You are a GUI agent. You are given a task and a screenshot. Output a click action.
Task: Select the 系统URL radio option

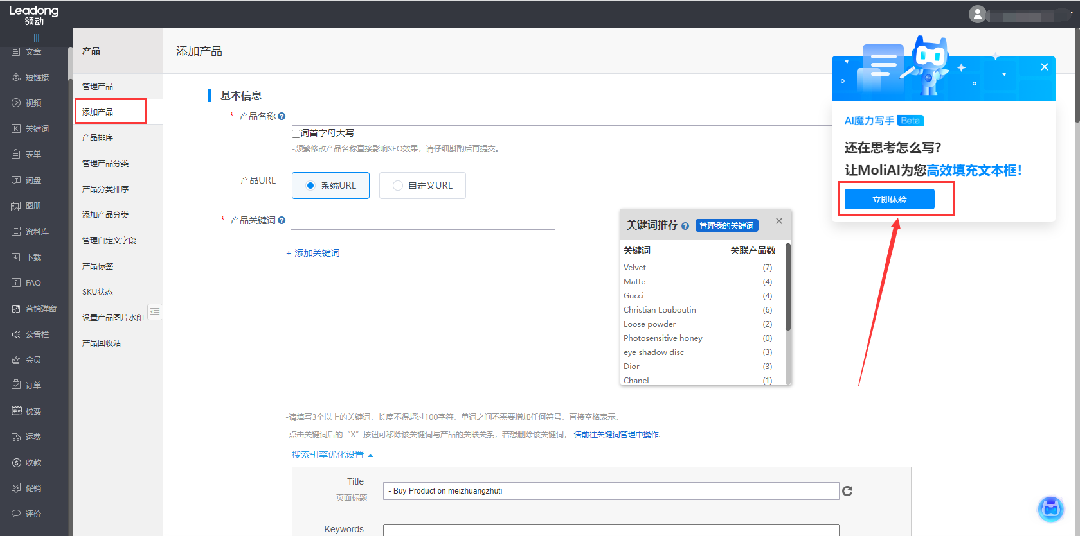coord(310,186)
